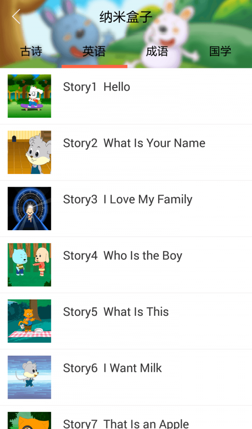Tap Story4 thumbnail with two animals
The height and width of the screenshot is (429, 252).
(x=29, y=265)
